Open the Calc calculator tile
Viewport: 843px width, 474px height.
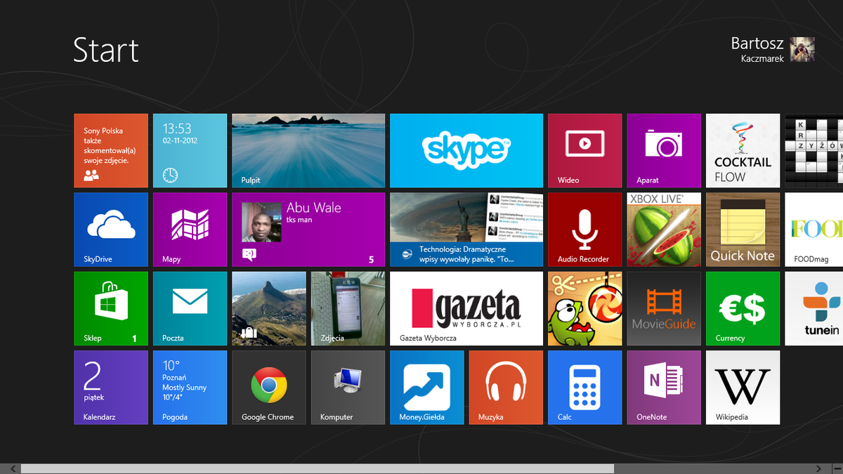click(584, 387)
